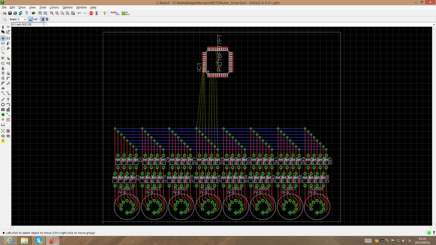436x245 pixels.
Task: Select the Lock tool
Action: 3,68
